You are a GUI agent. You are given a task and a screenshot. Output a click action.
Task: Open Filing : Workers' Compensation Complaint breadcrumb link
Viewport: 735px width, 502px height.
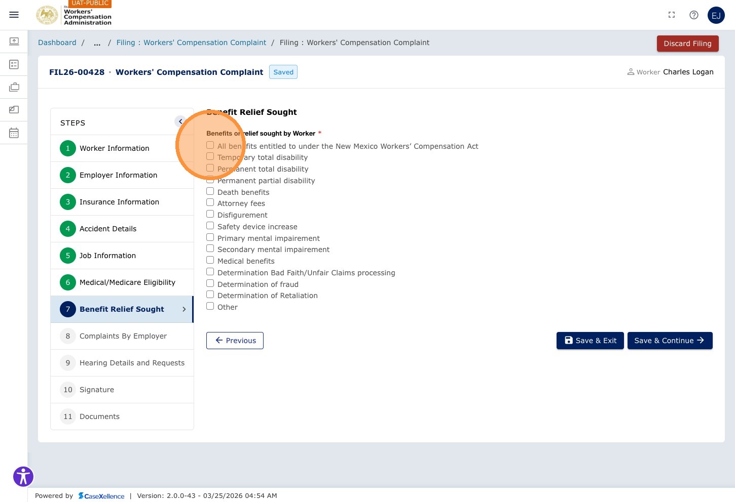pyautogui.click(x=191, y=43)
